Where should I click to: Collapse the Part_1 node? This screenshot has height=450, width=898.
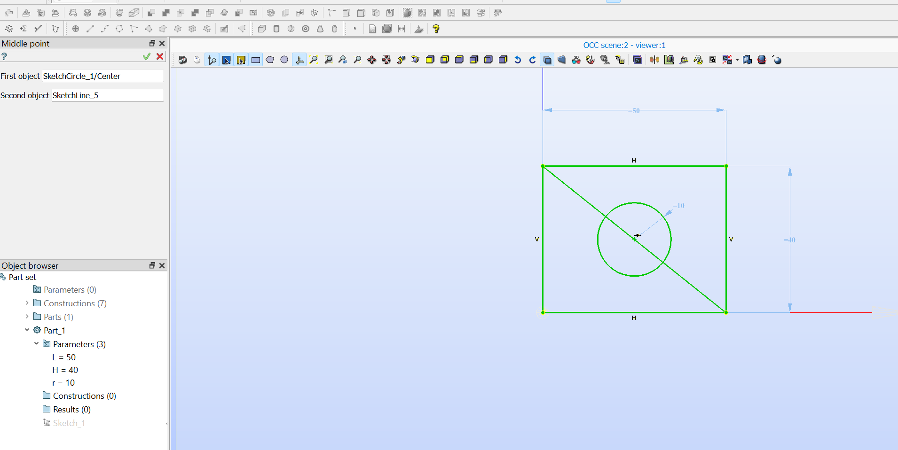pyautogui.click(x=27, y=330)
